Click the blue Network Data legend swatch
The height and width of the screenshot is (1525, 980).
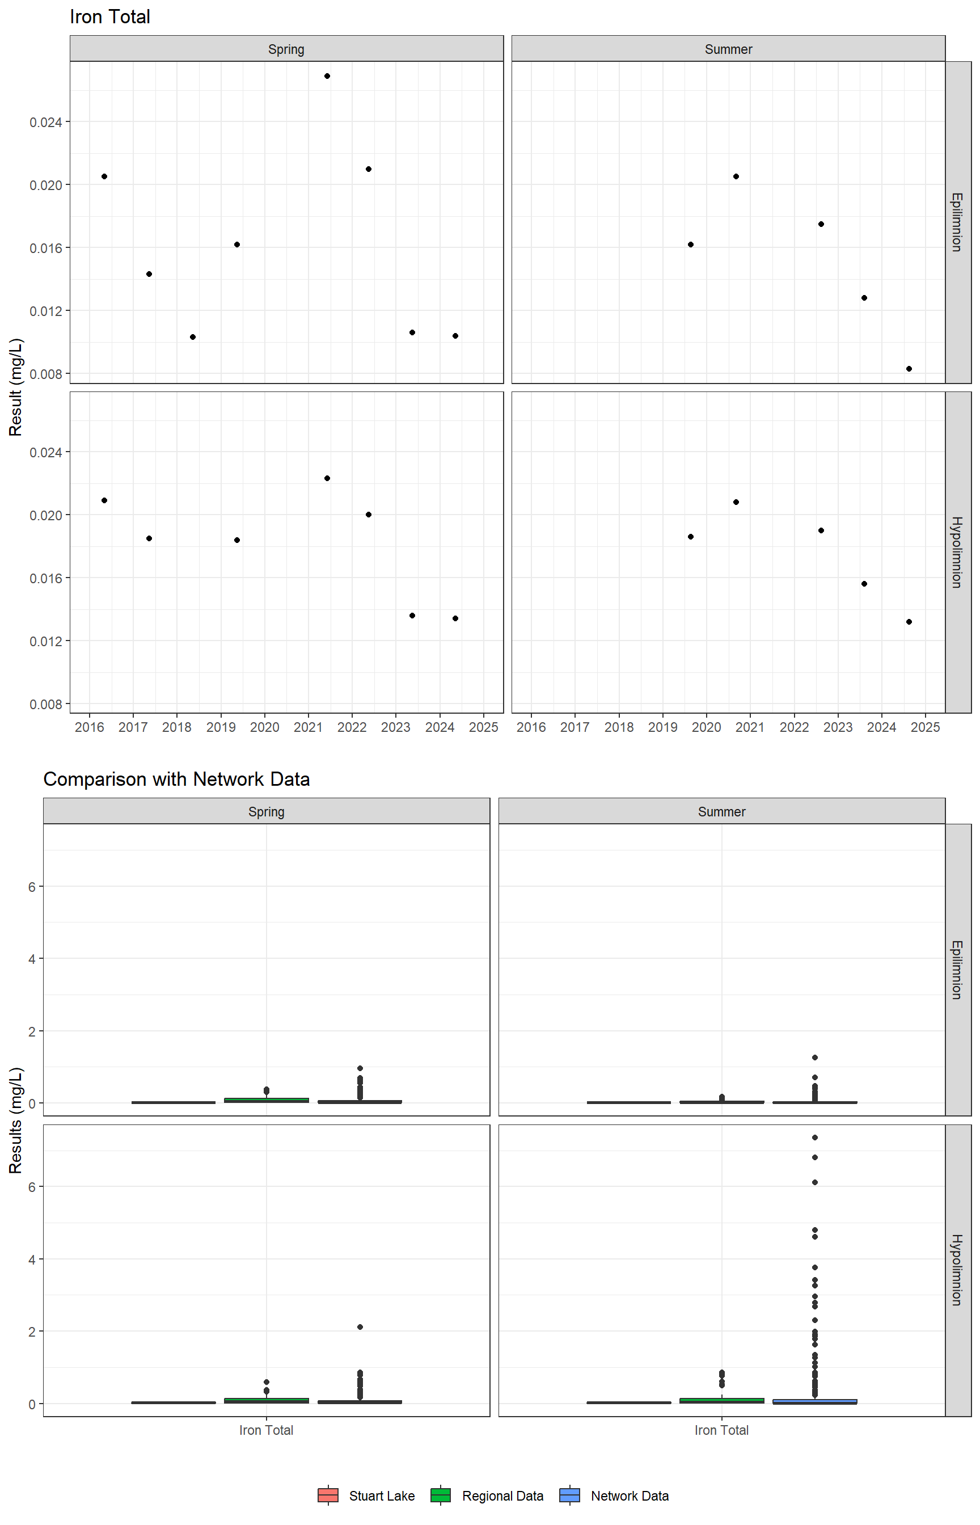click(569, 1495)
